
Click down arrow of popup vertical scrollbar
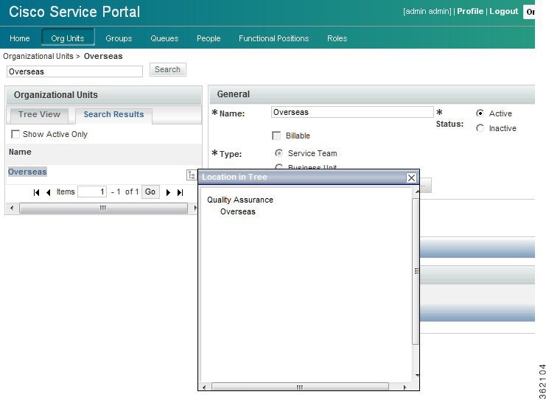click(x=416, y=375)
